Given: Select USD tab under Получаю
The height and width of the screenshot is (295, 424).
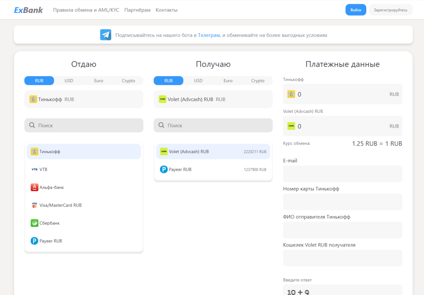Looking at the screenshot, I should [198, 81].
